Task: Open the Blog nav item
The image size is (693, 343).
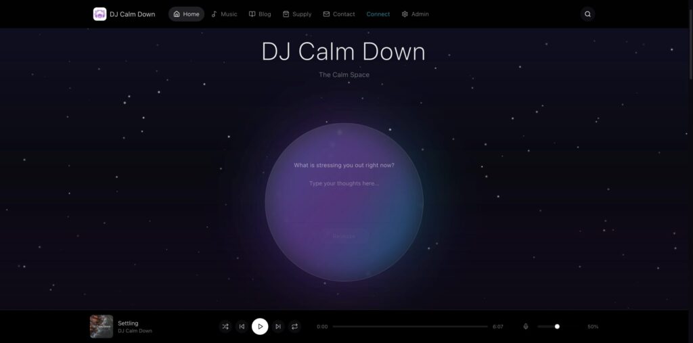Action: [260, 14]
